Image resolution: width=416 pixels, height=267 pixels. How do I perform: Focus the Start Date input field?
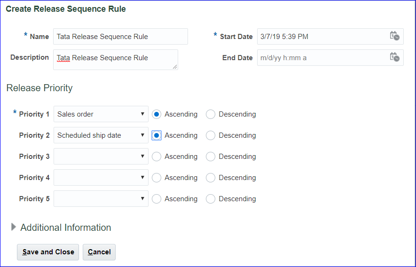(x=322, y=36)
